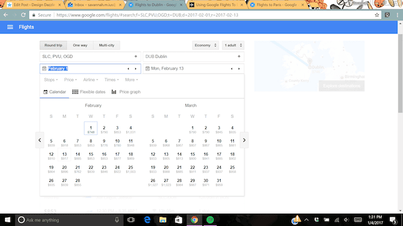Expand the Times filter
403x226 pixels.
coord(112,80)
